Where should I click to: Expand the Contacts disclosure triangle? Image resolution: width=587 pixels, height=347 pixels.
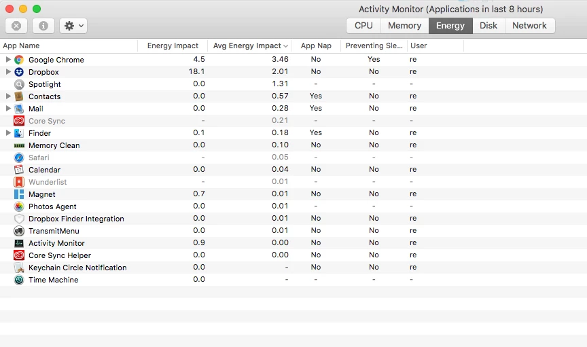(8, 96)
